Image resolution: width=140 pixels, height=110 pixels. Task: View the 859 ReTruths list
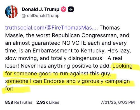pos(19,102)
